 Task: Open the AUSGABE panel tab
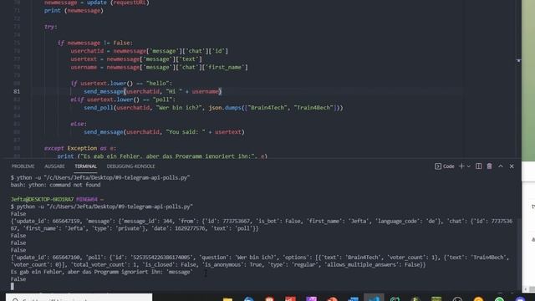point(54,166)
